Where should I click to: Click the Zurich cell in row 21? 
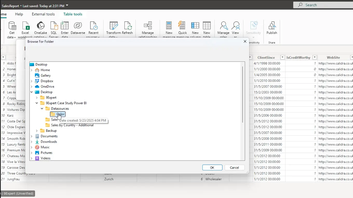point(120,179)
